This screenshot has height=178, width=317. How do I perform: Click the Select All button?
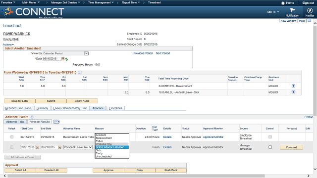tap(20, 170)
